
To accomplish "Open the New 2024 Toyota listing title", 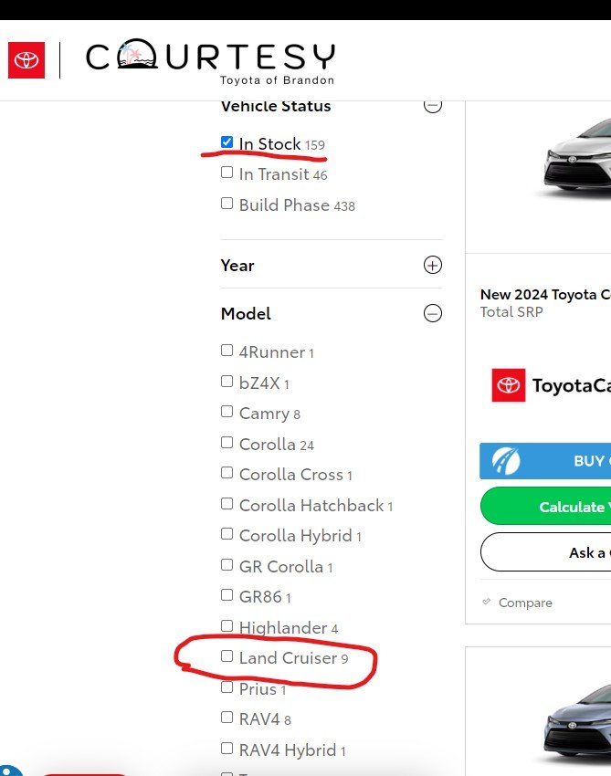I will tap(545, 294).
